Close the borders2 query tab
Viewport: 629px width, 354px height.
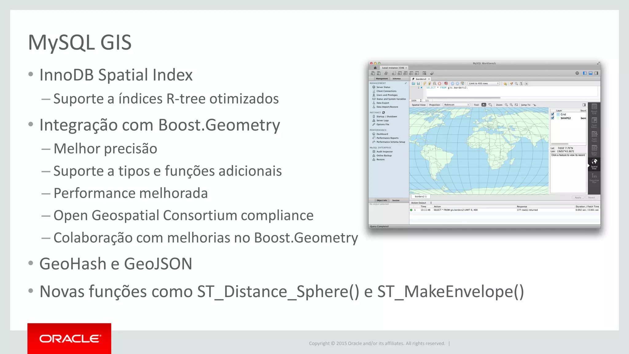click(x=429, y=79)
